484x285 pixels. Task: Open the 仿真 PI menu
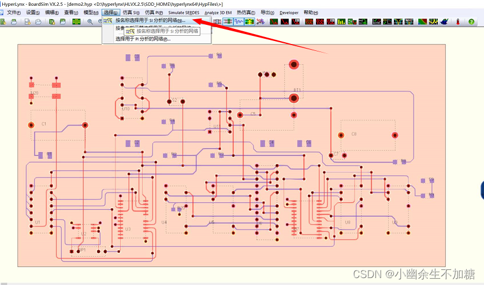pos(154,12)
